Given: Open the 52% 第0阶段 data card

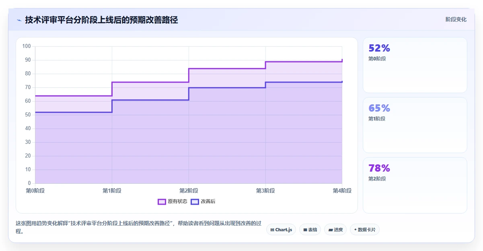Looking at the screenshot, I should pyautogui.click(x=415, y=65).
